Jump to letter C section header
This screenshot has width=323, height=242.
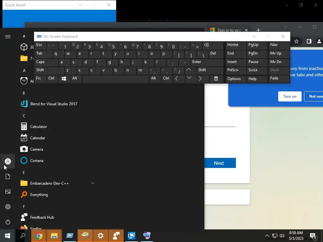(24, 116)
